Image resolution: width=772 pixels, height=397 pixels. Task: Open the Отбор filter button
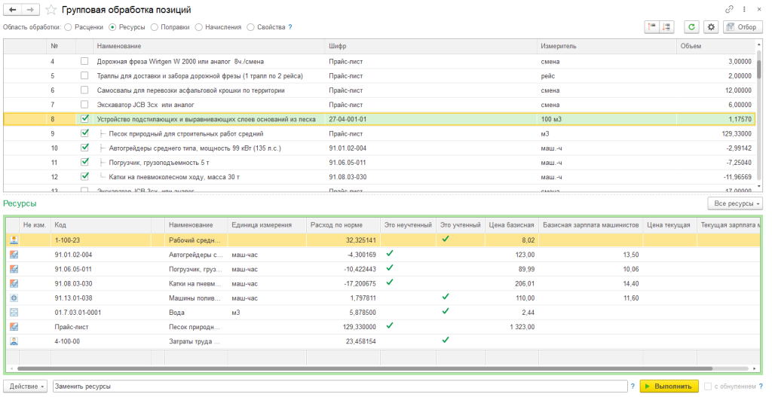[743, 27]
